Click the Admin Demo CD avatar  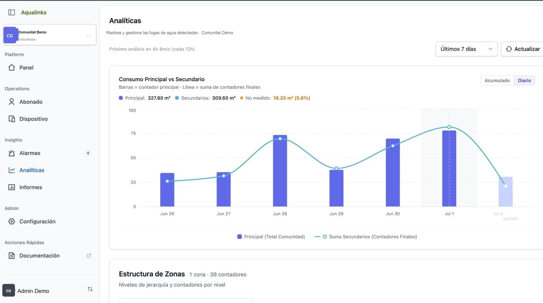point(9,290)
